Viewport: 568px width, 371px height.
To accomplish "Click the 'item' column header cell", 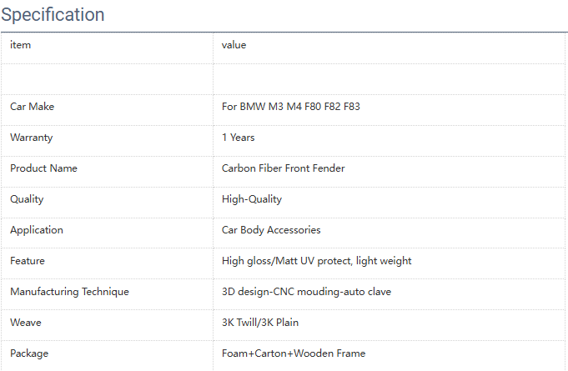I will [x=21, y=45].
